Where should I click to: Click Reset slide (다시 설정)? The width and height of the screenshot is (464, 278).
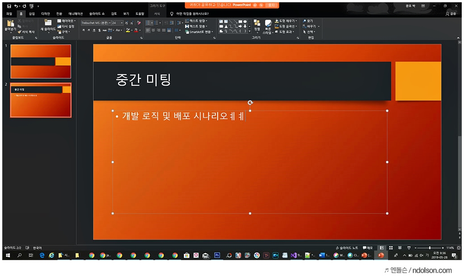[x=66, y=26]
